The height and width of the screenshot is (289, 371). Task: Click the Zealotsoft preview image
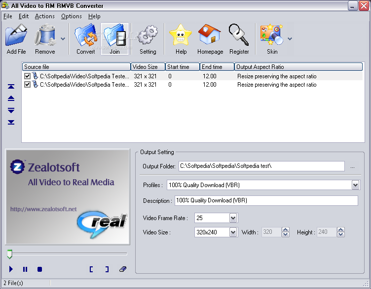68,197
